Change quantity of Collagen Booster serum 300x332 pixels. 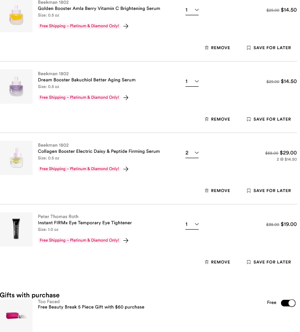coord(192,153)
